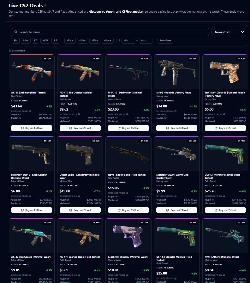
Task: Click info icon on Umbral Rabbit reference prices
Action: tap(224, 114)
